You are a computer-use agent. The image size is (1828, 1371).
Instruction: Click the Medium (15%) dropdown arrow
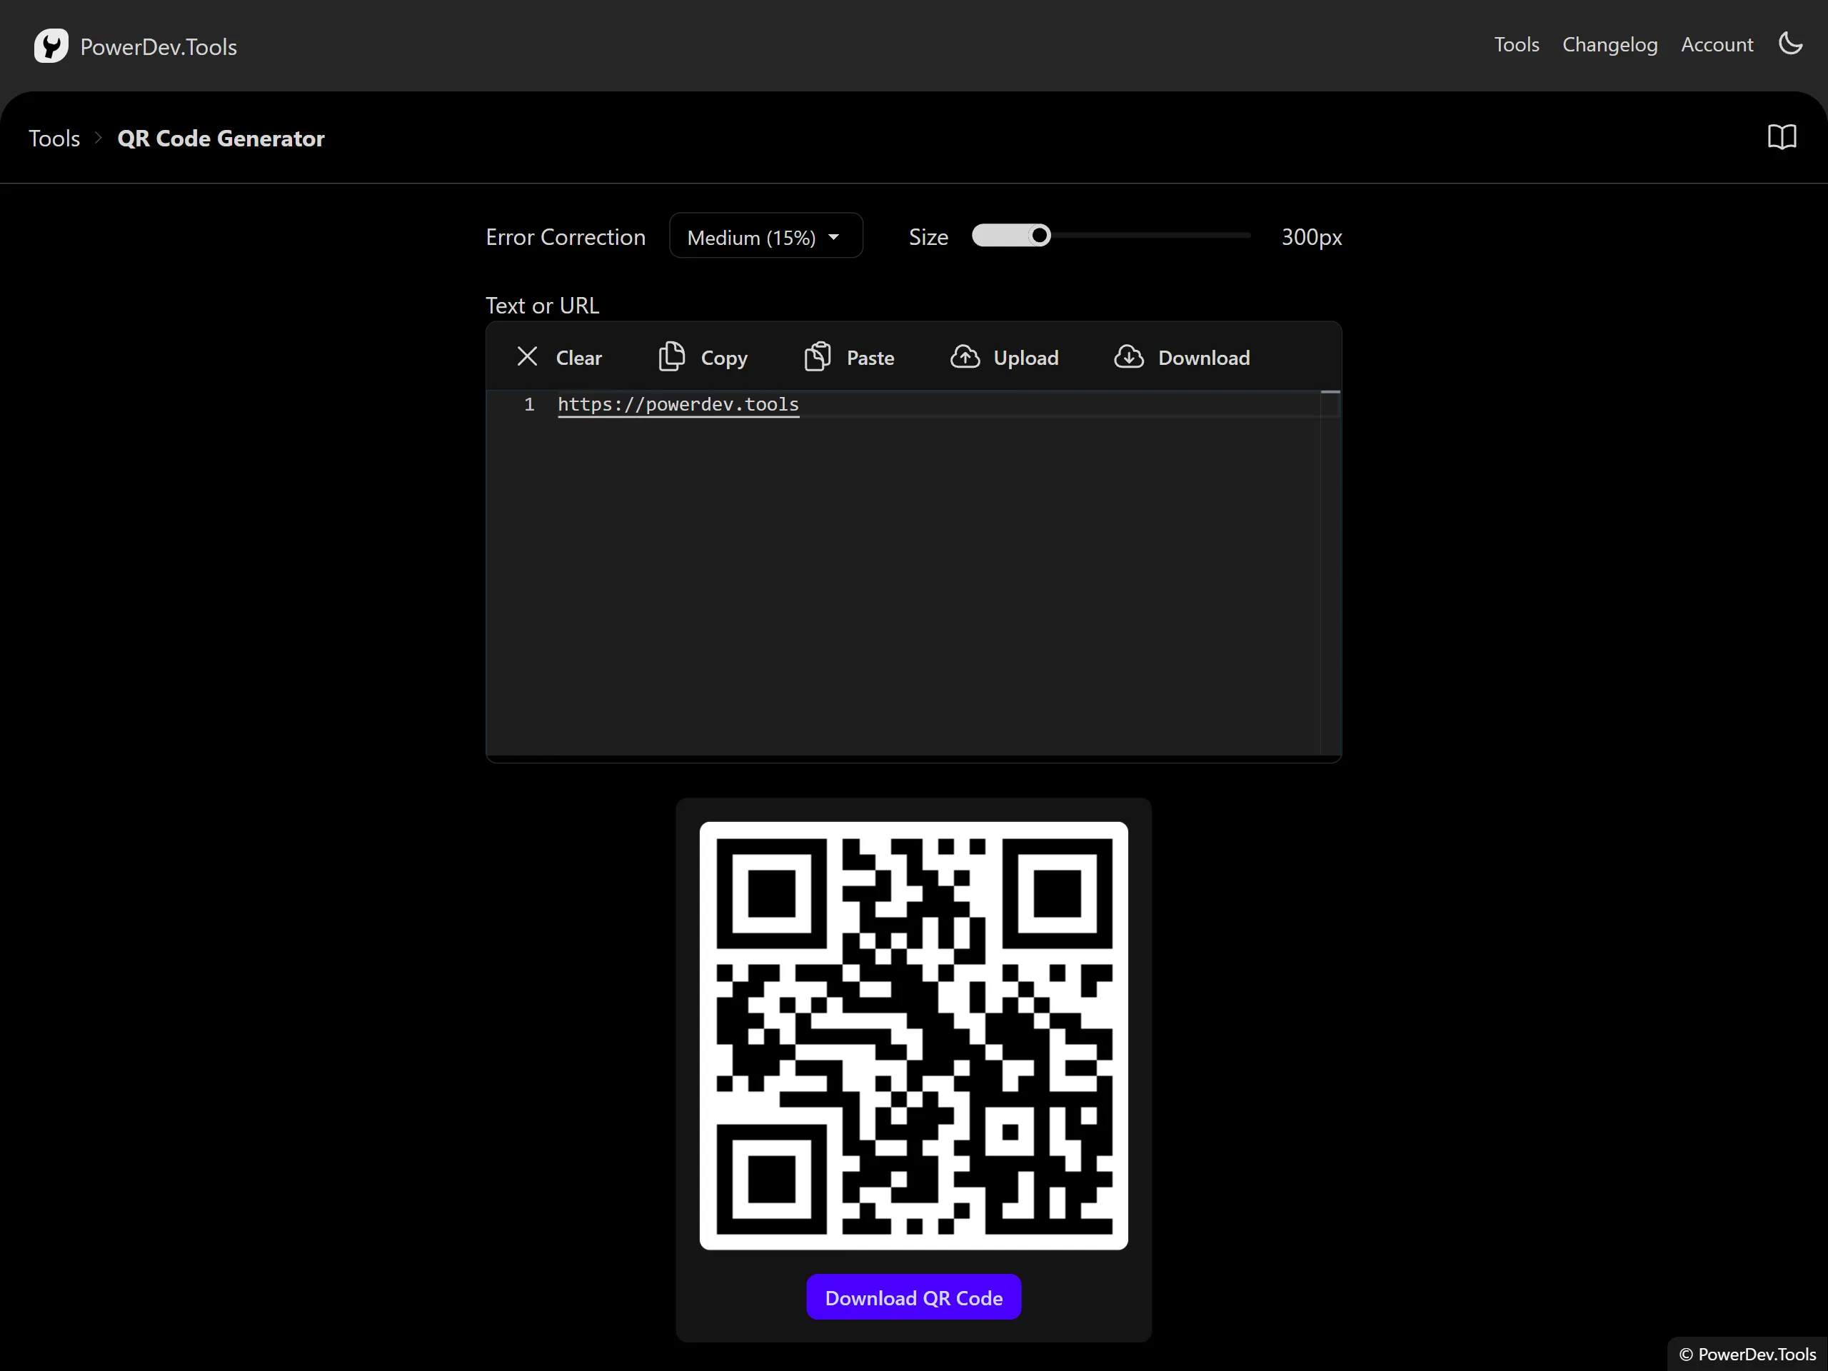(x=834, y=237)
